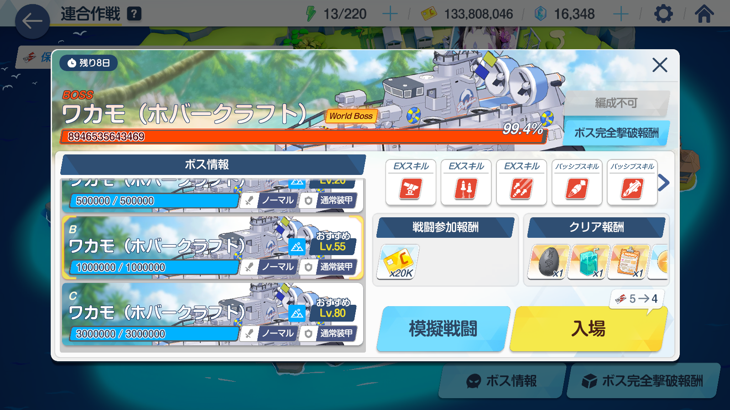Open the bottom ボス情報 tab
The width and height of the screenshot is (730, 410).
click(502, 381)
